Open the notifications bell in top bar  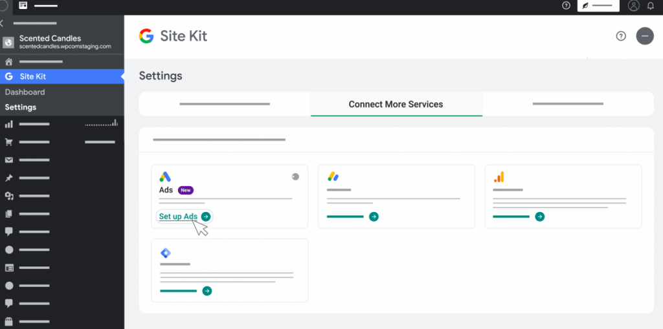(x=651, y=6)
